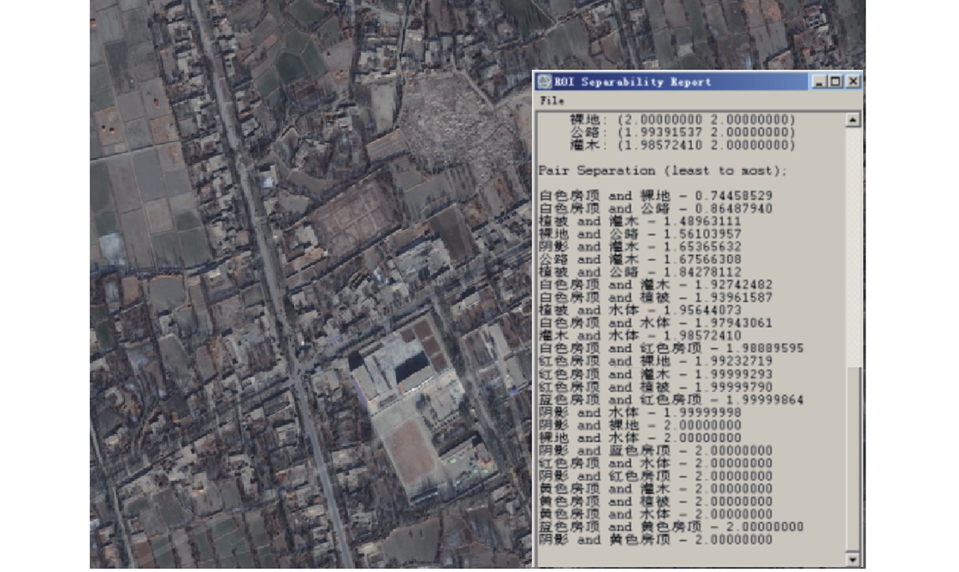Click the '黄色房顶 and 水体' line
Screen dimensions: 959x572
(x=655, y=514)
